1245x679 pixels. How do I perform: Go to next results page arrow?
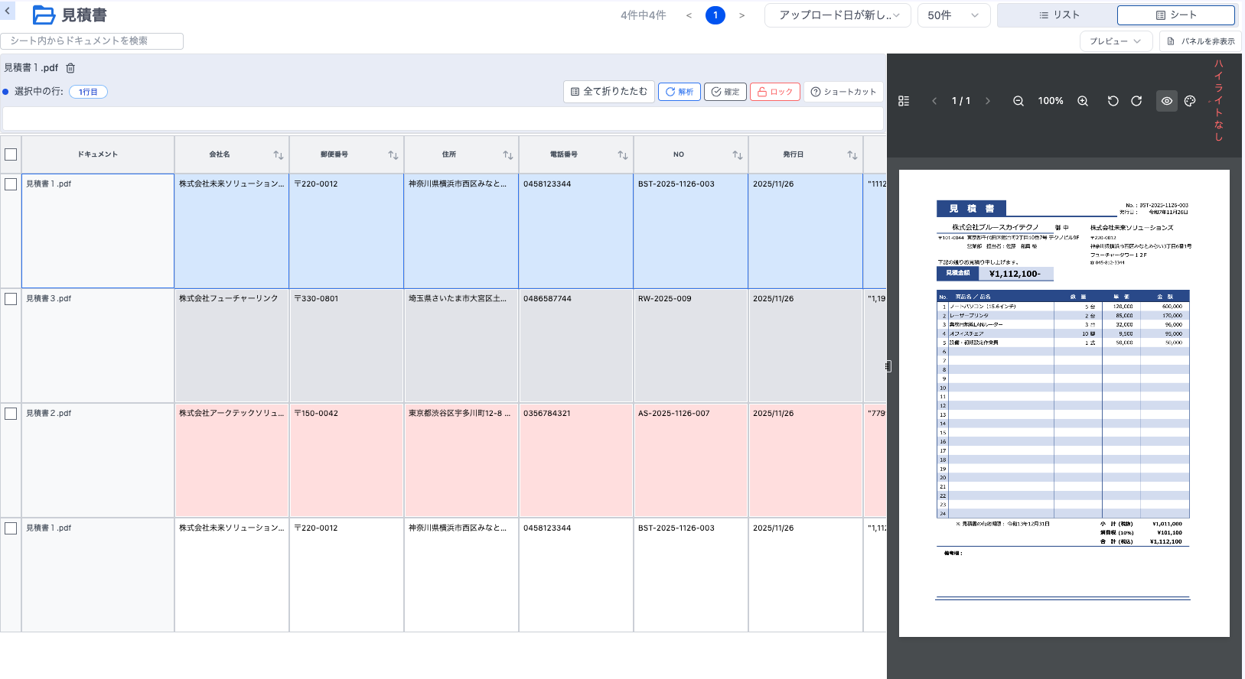[741, 15]
